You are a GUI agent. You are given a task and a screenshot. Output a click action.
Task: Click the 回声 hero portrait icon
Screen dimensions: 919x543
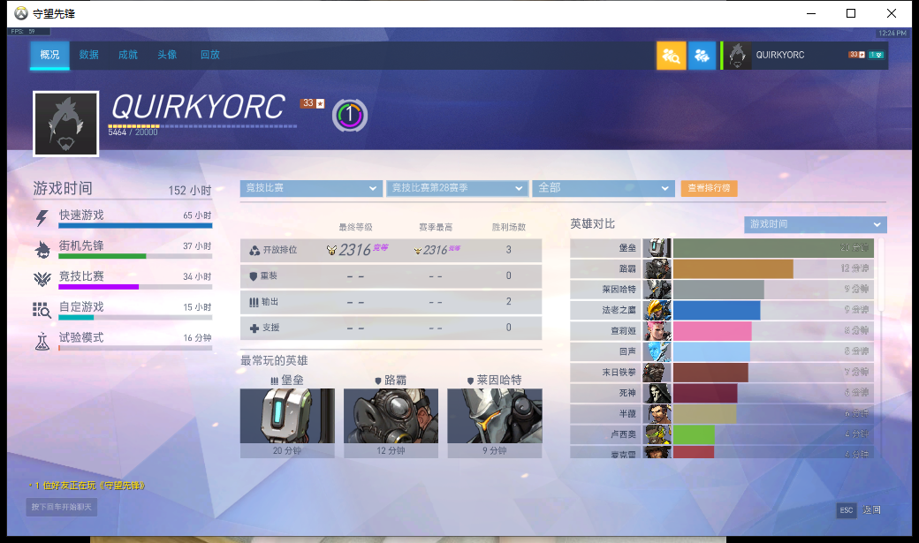pyautogui.click(x=657, y=351)
